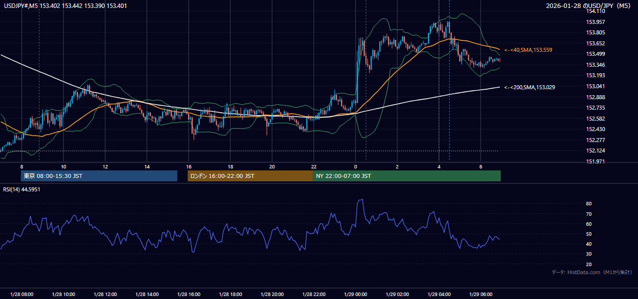The height and width of the screenshot is (299, 638).
Task: Click price axis label 152.888
Action: 596,97
